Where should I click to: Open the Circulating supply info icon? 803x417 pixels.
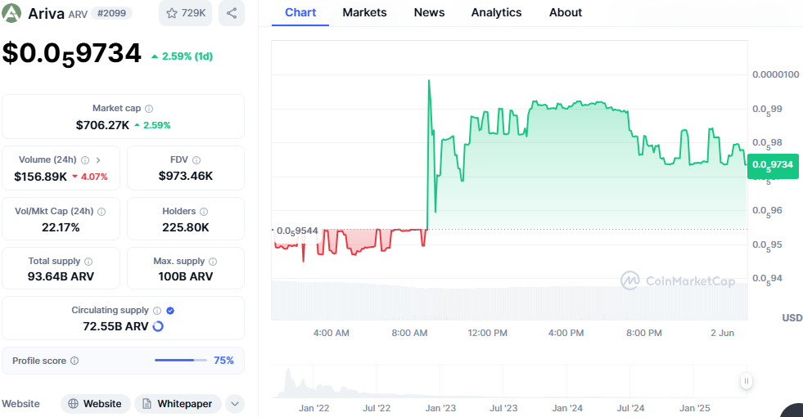157,311
